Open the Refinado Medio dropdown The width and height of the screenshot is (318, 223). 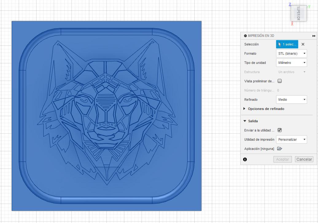(291, 100)
